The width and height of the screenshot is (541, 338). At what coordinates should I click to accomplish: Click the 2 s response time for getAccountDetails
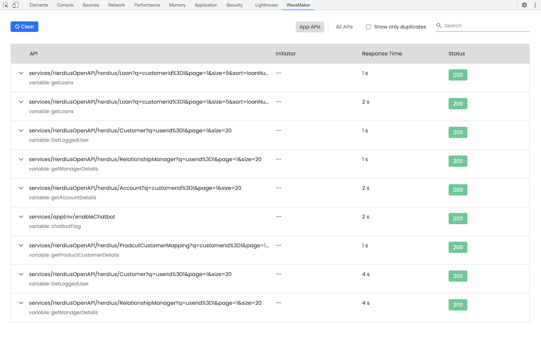click(x=366, y=188)
